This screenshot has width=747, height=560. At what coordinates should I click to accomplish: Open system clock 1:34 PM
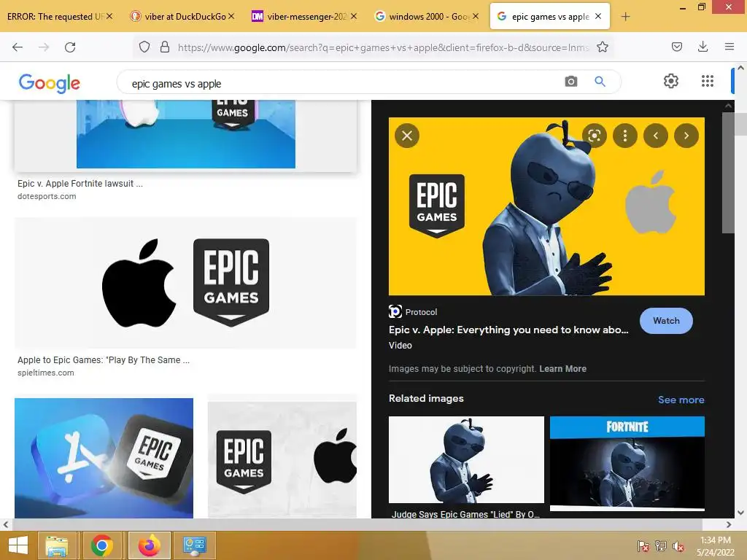(x=715, y=545)
